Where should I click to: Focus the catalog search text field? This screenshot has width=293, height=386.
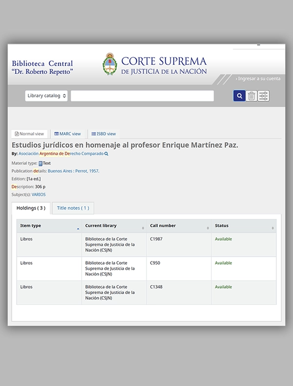pos(142,96)
